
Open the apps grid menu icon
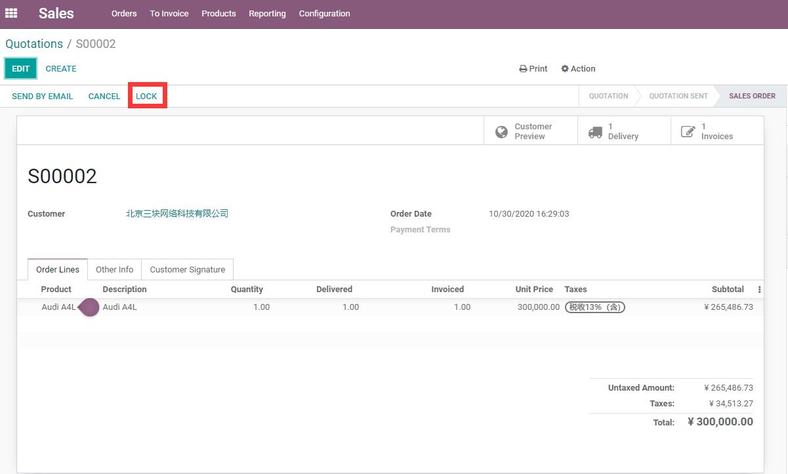pyautogui.click(x=11, y=13)
